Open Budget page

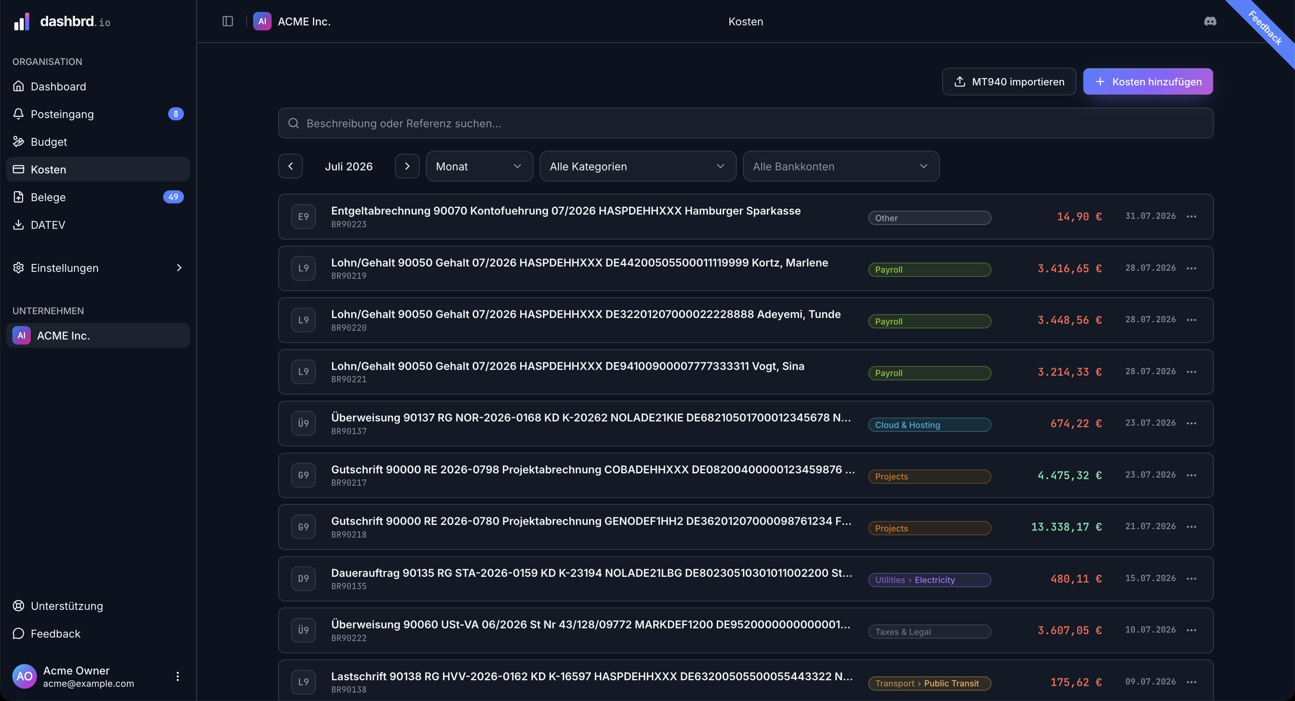pyautogui.click(x=98, y=142)
